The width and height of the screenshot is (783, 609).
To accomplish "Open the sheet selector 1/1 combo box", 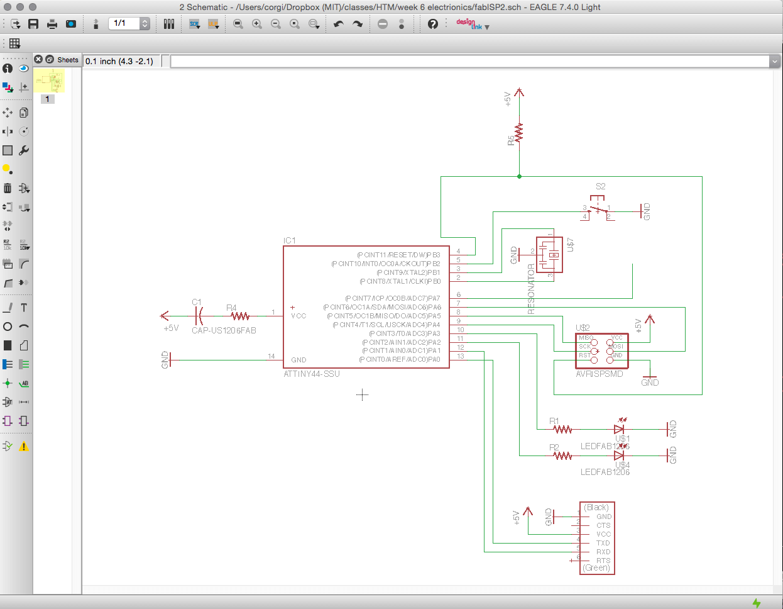I will tap(129, 23).
